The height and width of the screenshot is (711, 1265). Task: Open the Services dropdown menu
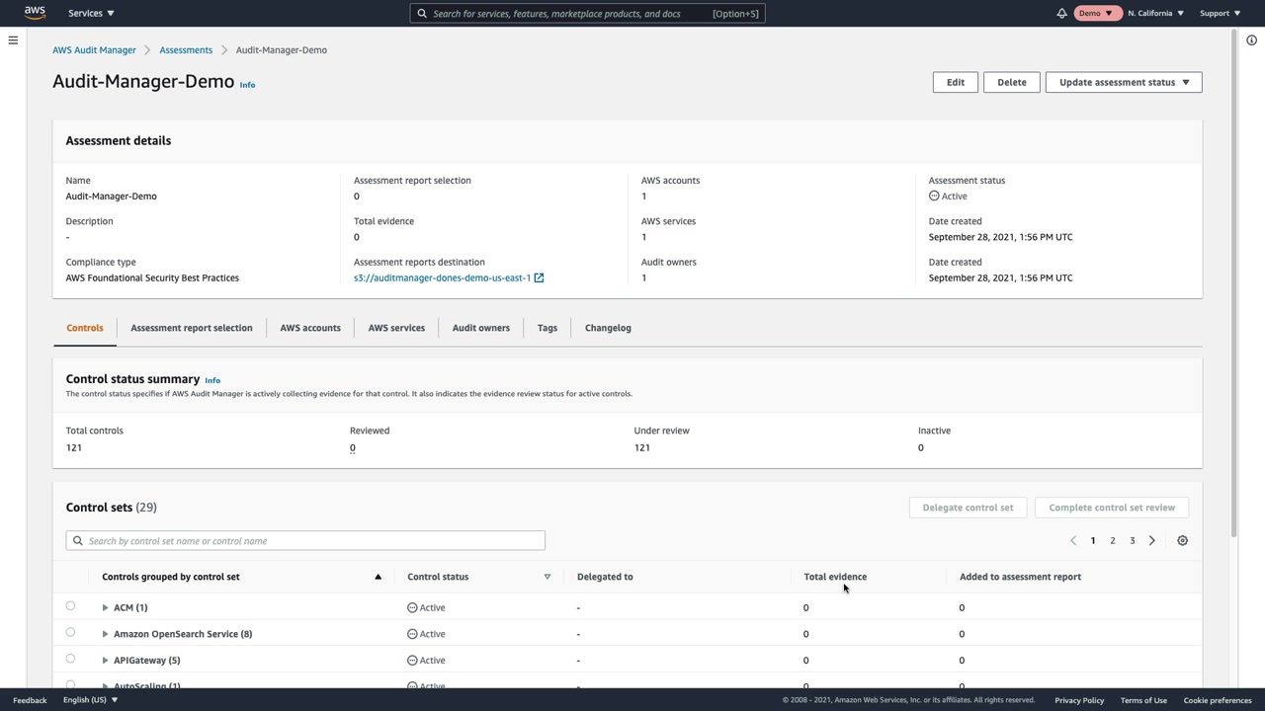coord(91,14)
